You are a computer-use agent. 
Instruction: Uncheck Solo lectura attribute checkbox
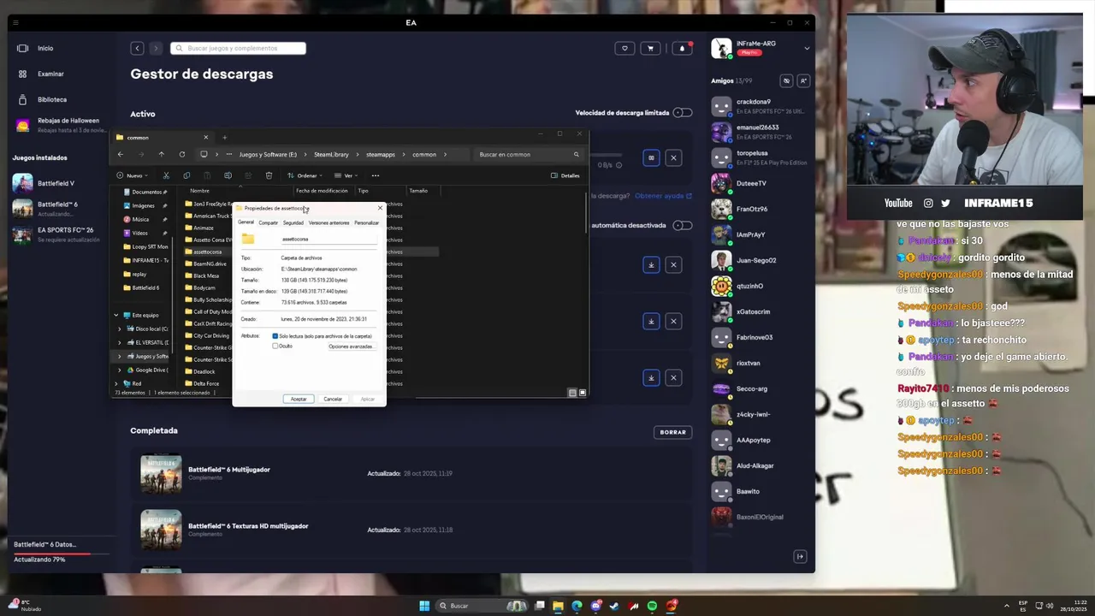(275, 336)
